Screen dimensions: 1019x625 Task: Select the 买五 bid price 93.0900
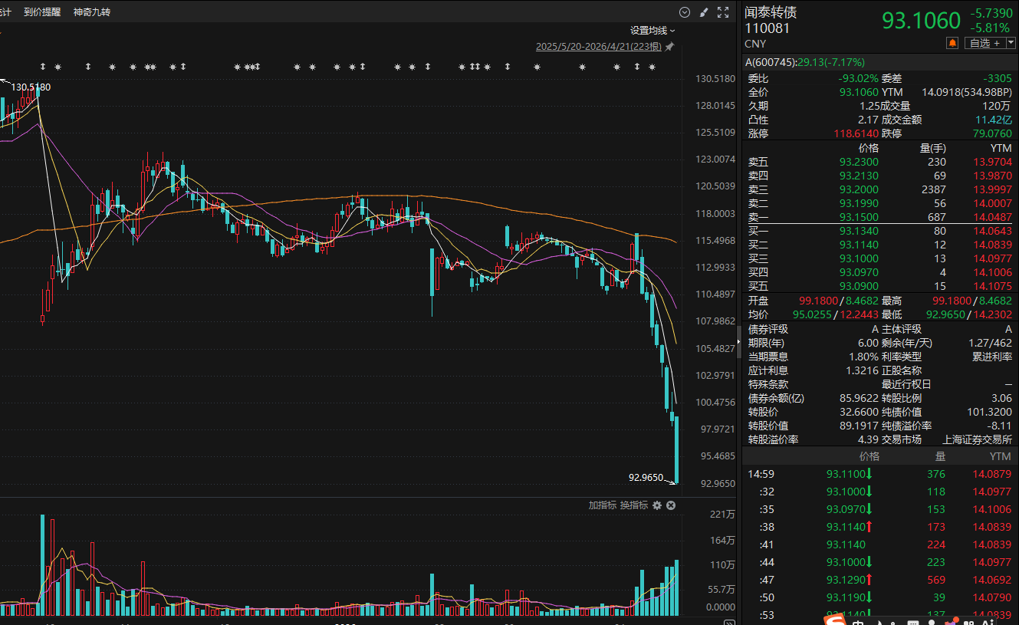859,286
